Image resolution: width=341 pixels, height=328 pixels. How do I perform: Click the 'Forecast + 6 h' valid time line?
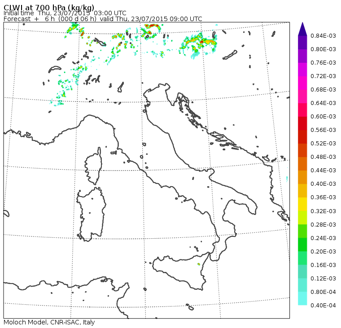pyautogui.click(x=103, y=19)
